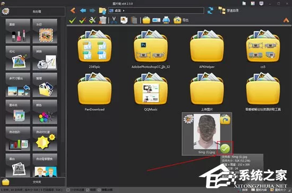Click the export button with folder arrow

(x=181, y=20)
